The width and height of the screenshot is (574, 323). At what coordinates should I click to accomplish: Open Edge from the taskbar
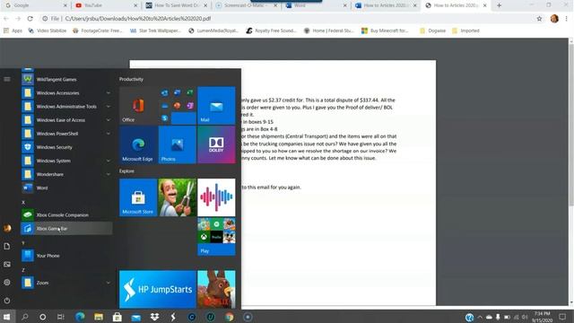(x=80, y=317)
